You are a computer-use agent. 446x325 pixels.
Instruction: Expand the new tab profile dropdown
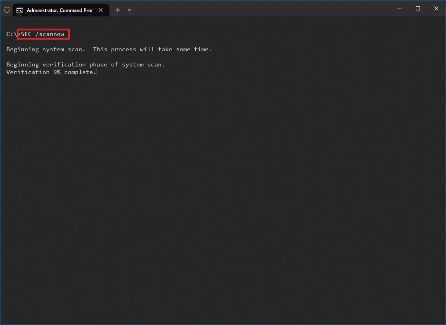coord(130,10)
